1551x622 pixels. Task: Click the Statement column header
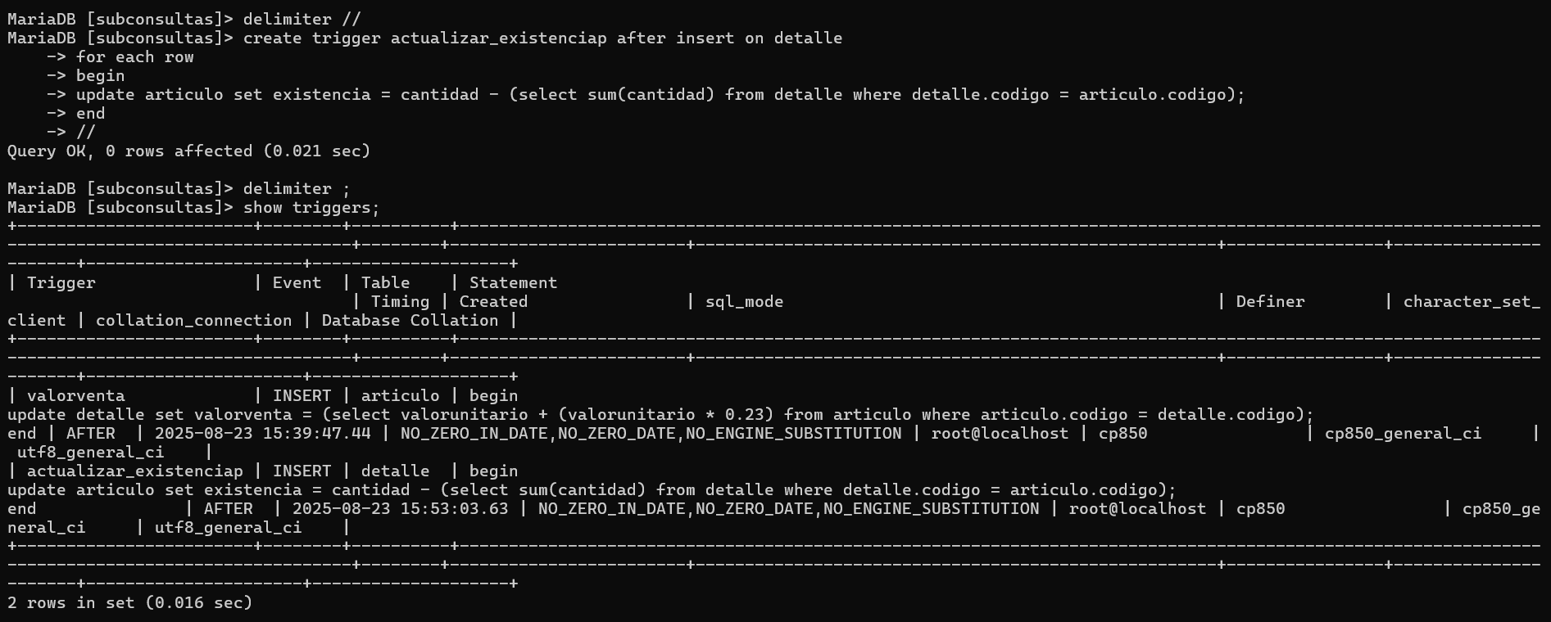click(x=513, y=282)
